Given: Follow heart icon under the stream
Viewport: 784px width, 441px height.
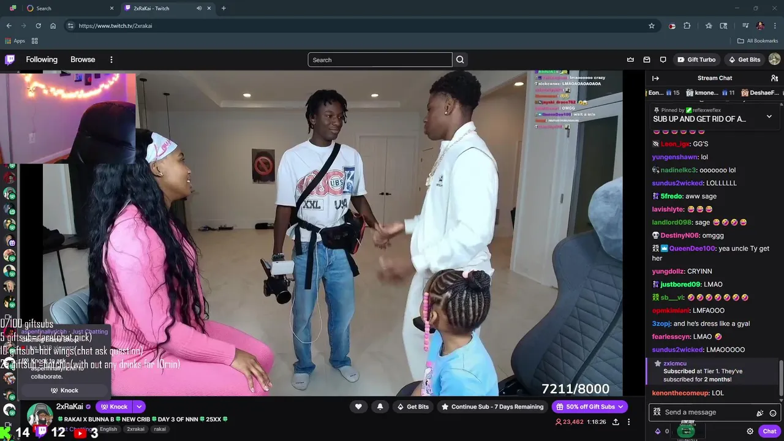Looking at the screenshot, I should click(x=358, y=407).
